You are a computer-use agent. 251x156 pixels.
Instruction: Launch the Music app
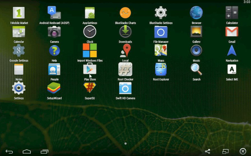196,50
